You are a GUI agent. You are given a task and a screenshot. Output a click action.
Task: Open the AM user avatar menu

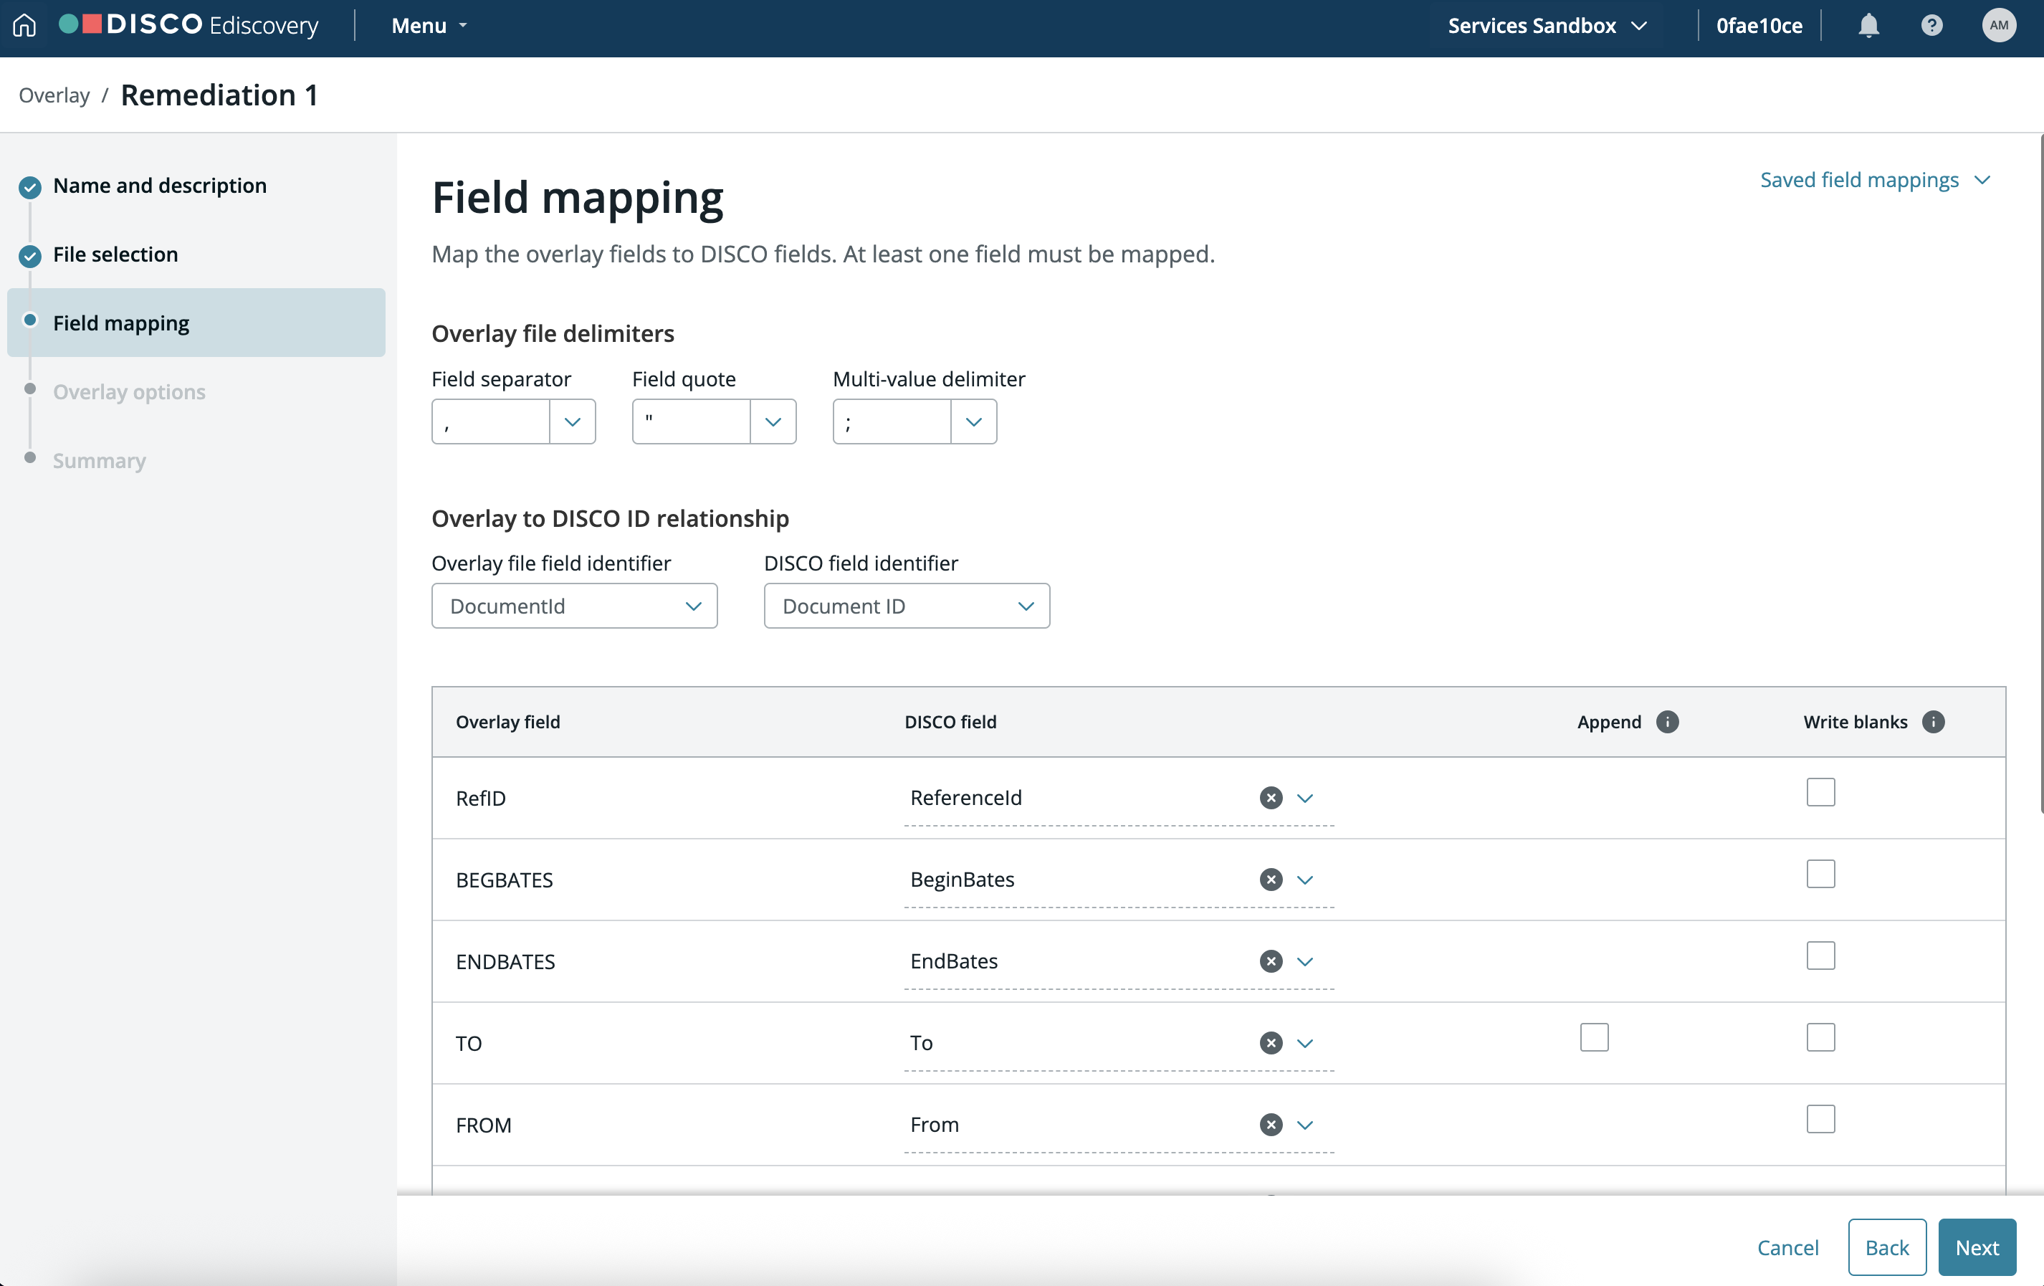coord(1998,26)
